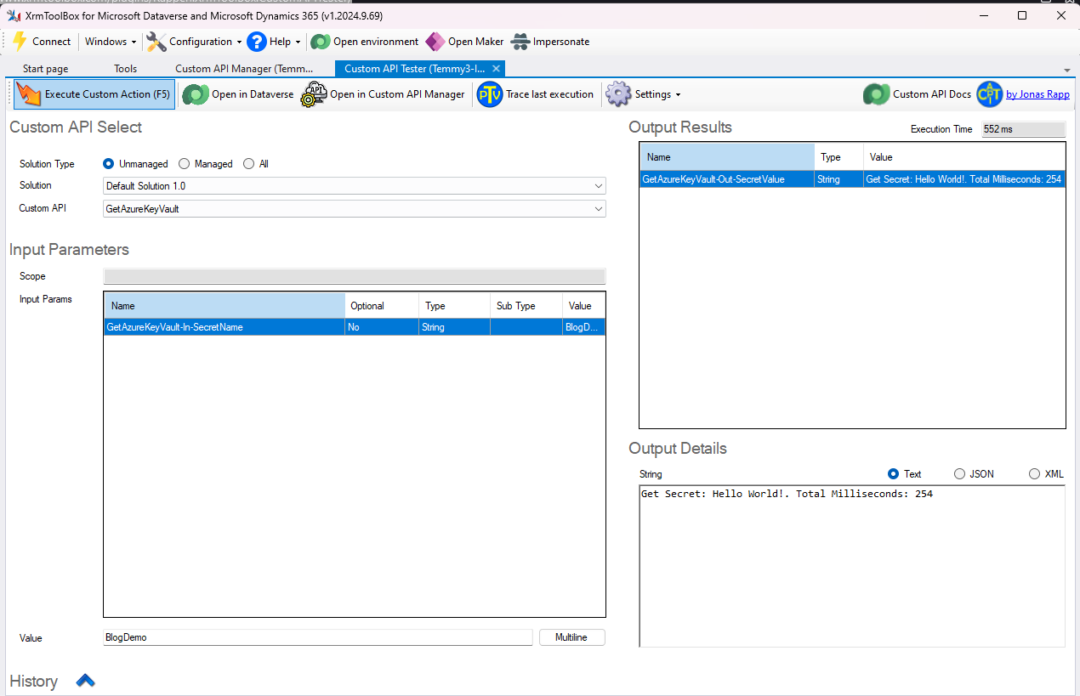Click the input params Value column header
Image resolution: width=1080 pixels, height=696 pixels.
(x=584, y=306)
